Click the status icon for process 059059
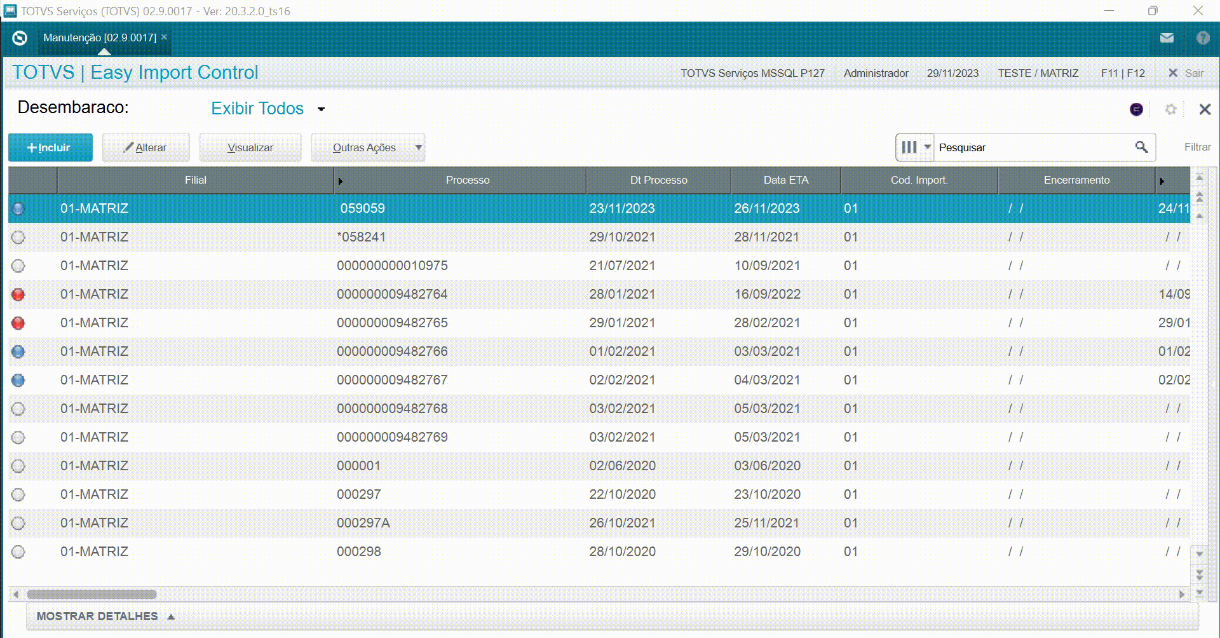 18,208
